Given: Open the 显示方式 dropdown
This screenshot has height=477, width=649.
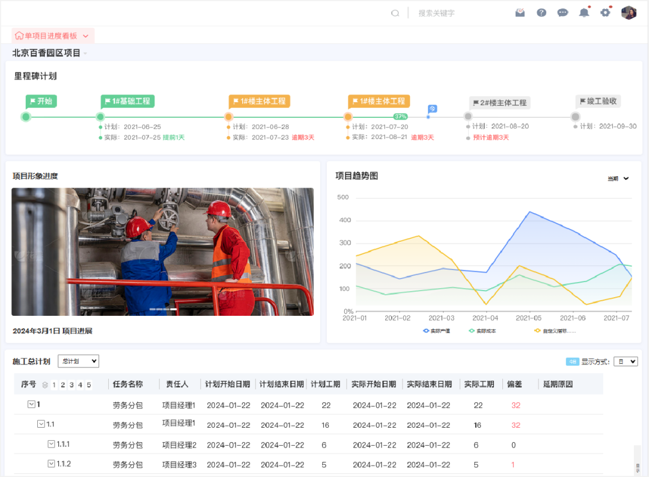Looking at the screenshot, I should pyautogui.click(x=628, y=362).
